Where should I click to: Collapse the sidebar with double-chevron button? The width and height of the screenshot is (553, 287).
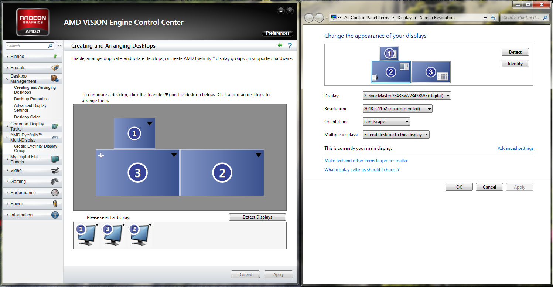(59, 46)
